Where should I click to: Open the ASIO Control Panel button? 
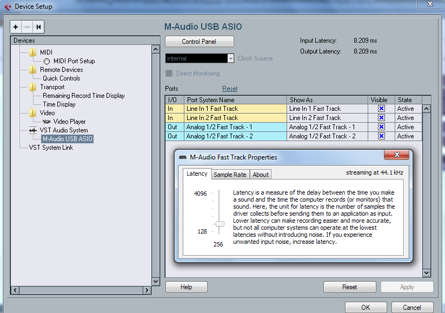[x=199, y=42]
